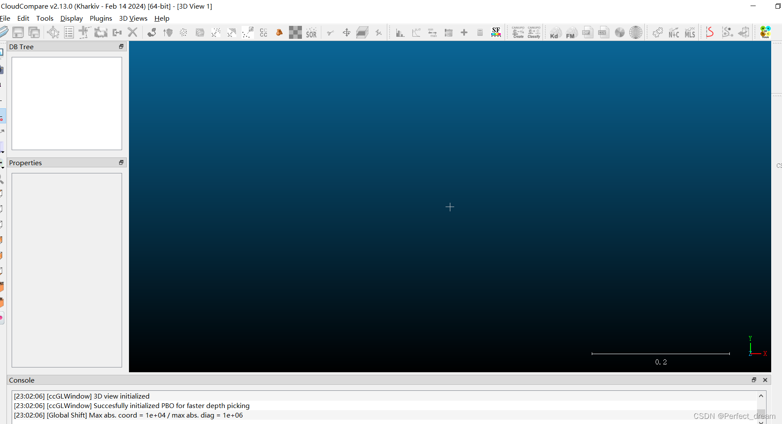Click the SHP export file icon
This screenshot has width=782, height=424.
click(x=587, y=32)
